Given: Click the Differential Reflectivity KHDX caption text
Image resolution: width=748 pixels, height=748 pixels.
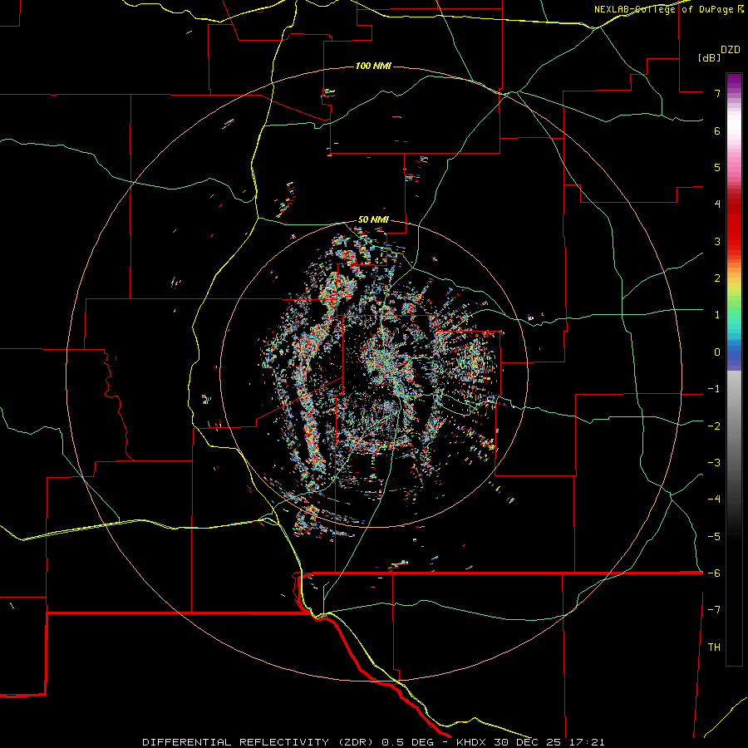Looking at the screenshot, I should [x=373, y=742].
